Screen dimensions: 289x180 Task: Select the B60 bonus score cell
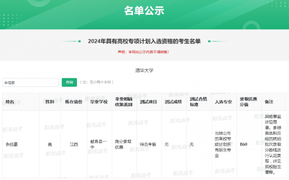point(244,144)
